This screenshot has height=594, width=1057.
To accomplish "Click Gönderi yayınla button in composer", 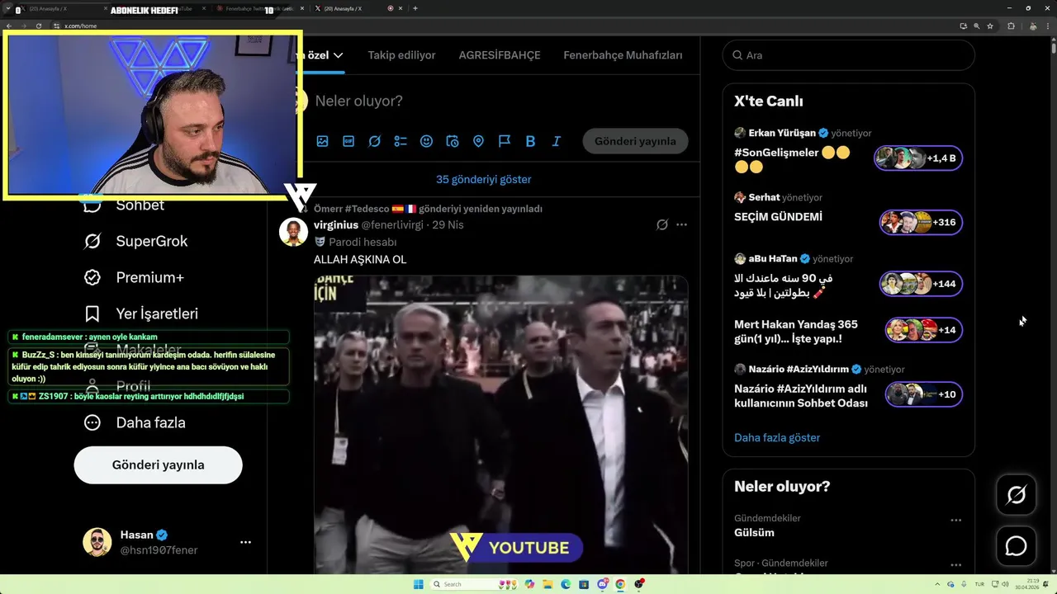I will pyautogui.click(x=635, y=141).
